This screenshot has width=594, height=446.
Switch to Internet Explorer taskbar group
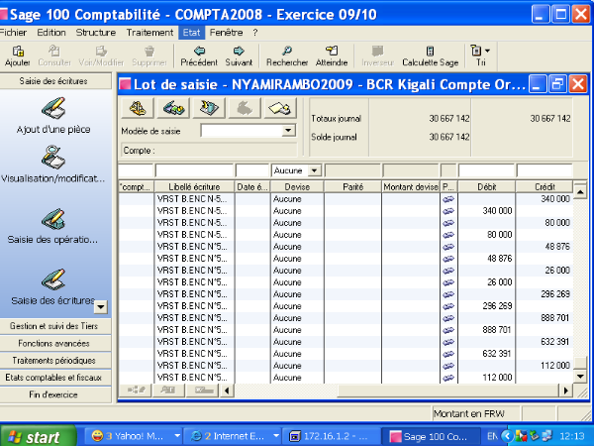click(x=233, y=436)
